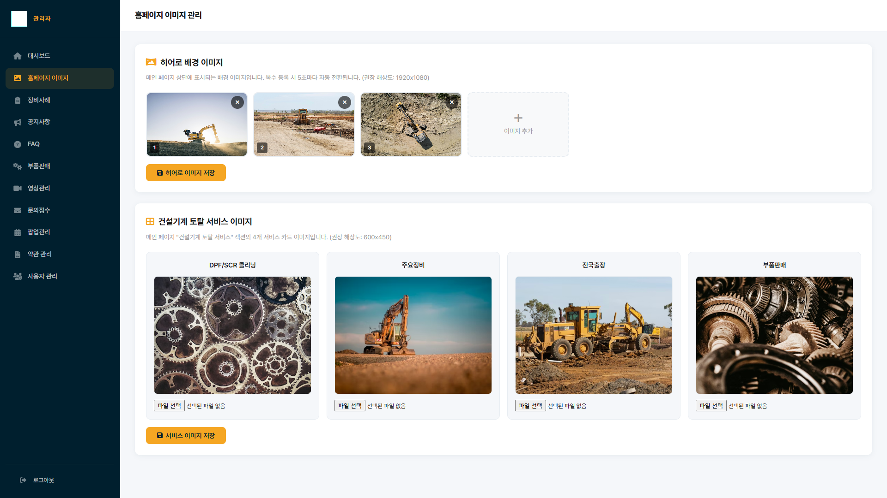
Task: Remove hero image 1 with its X
Action: click(237, 102)
